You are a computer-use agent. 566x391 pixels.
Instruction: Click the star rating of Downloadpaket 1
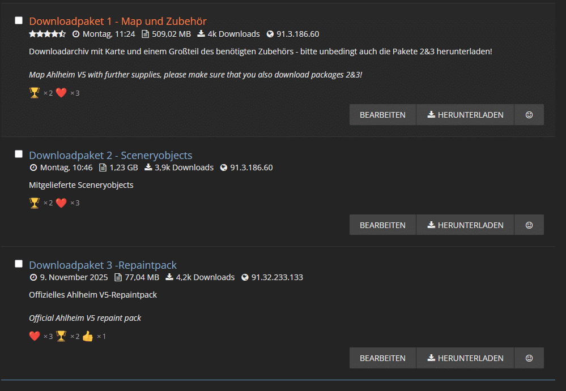[x=47, y=34]
